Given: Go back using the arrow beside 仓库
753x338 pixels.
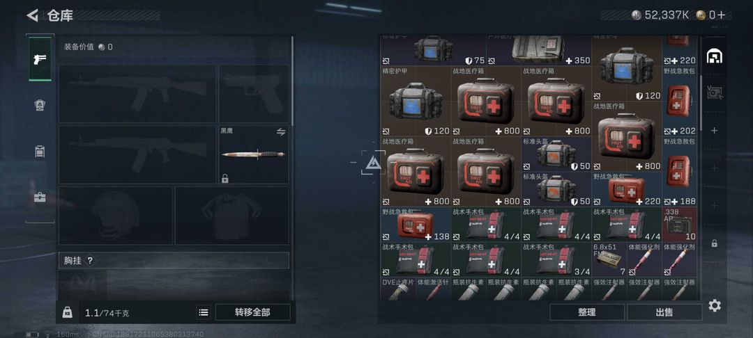Looking at the screenshot, I should click(x=32, y=15).
